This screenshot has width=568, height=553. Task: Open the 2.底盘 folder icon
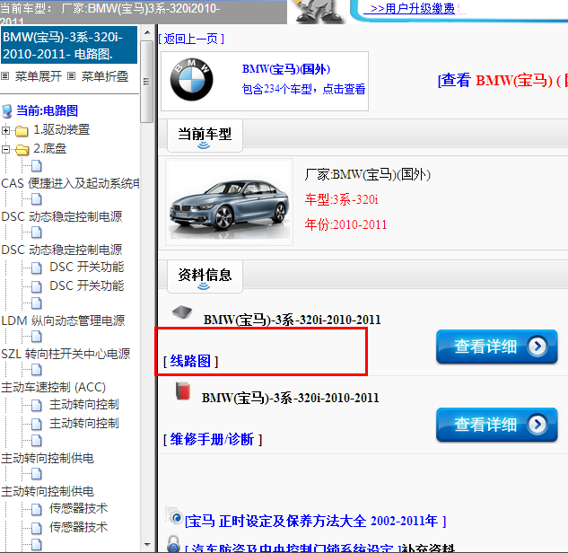[x=22, y=150]
